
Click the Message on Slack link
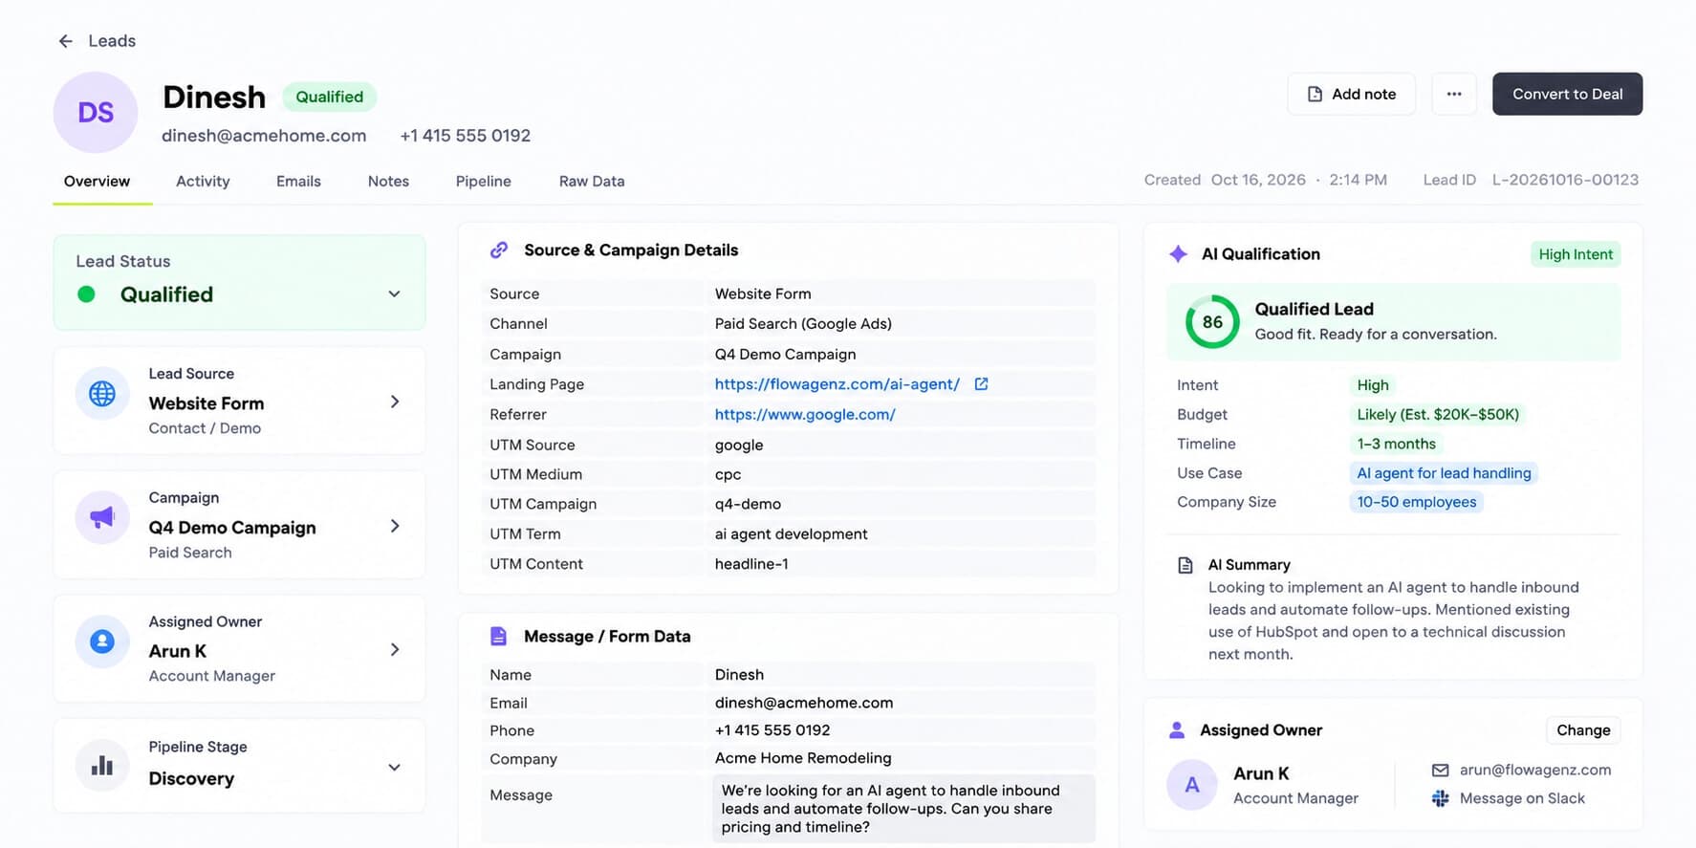pyautogui.click(x=1522, y=798)
